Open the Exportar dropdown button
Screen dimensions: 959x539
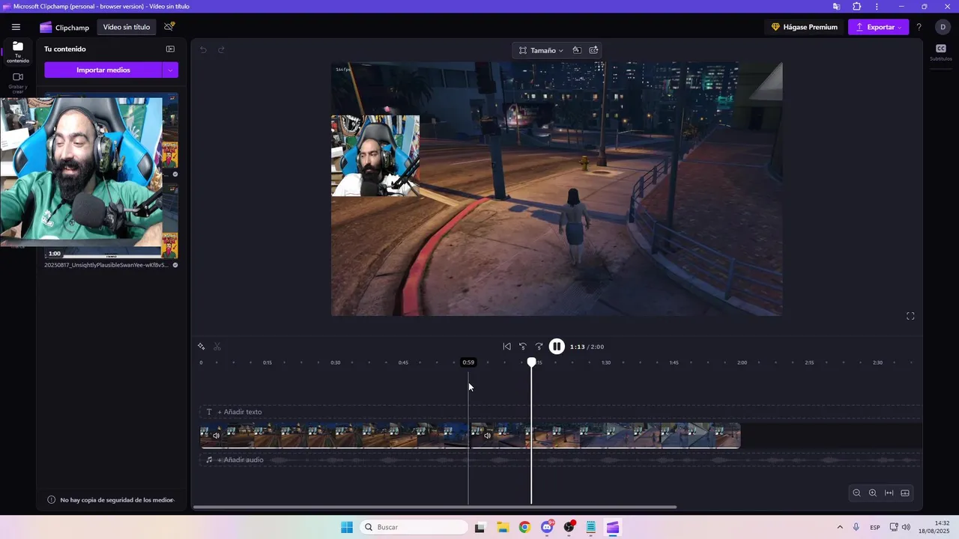click(879, 27)
